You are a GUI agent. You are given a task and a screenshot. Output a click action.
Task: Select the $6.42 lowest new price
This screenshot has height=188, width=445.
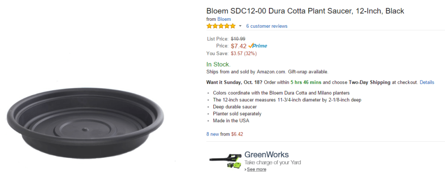(x=237, y=134)
